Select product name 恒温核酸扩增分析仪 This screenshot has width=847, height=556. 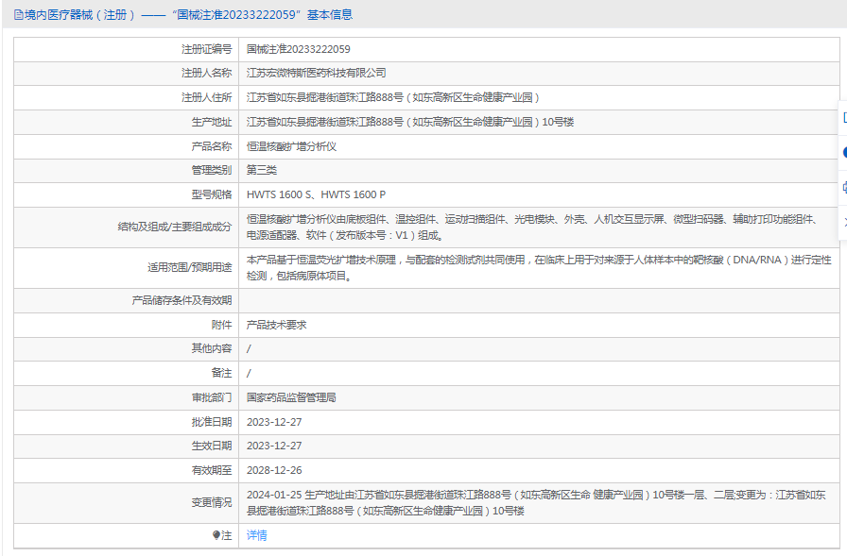pos(291,146)
